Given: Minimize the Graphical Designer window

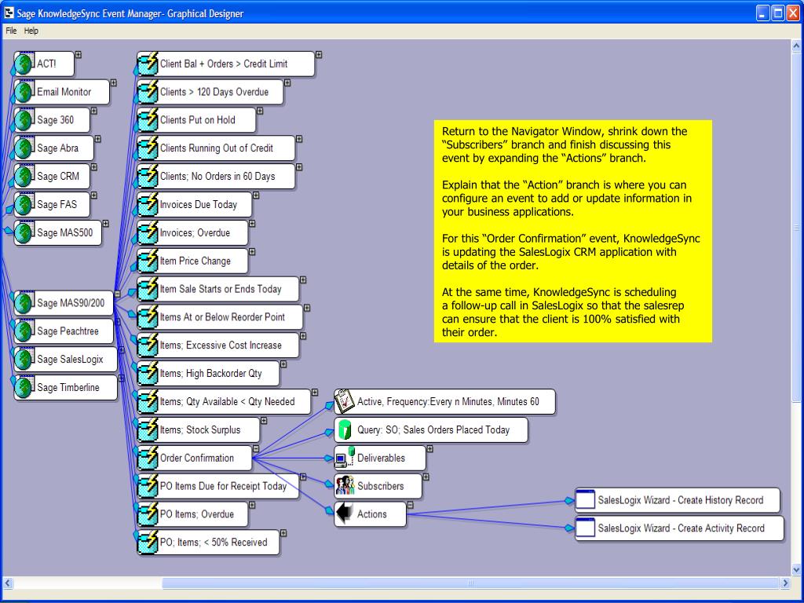Looking at the screenshot, I should (763, 13).
